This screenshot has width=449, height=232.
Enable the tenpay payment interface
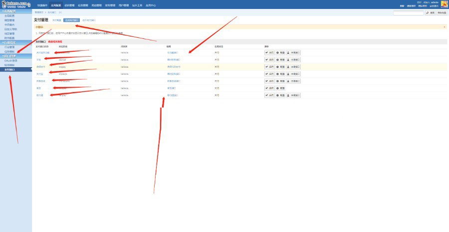point(269,95)
